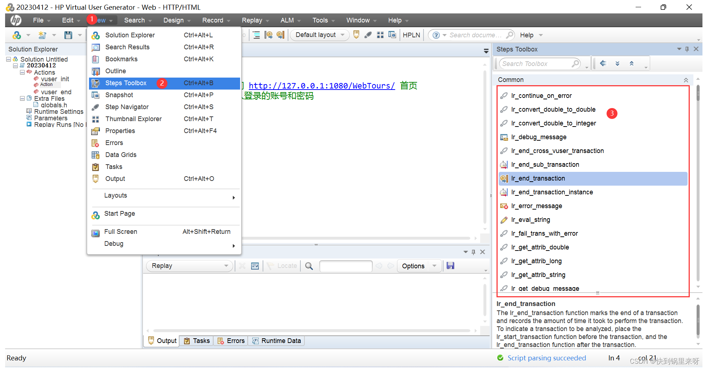Choose Steps Toolbox menu entry
Viewport: 705px width, 368px height.
tap(164, 83)
